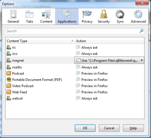Click the Cancel button

pyautogui.click(x=109, y=128)
